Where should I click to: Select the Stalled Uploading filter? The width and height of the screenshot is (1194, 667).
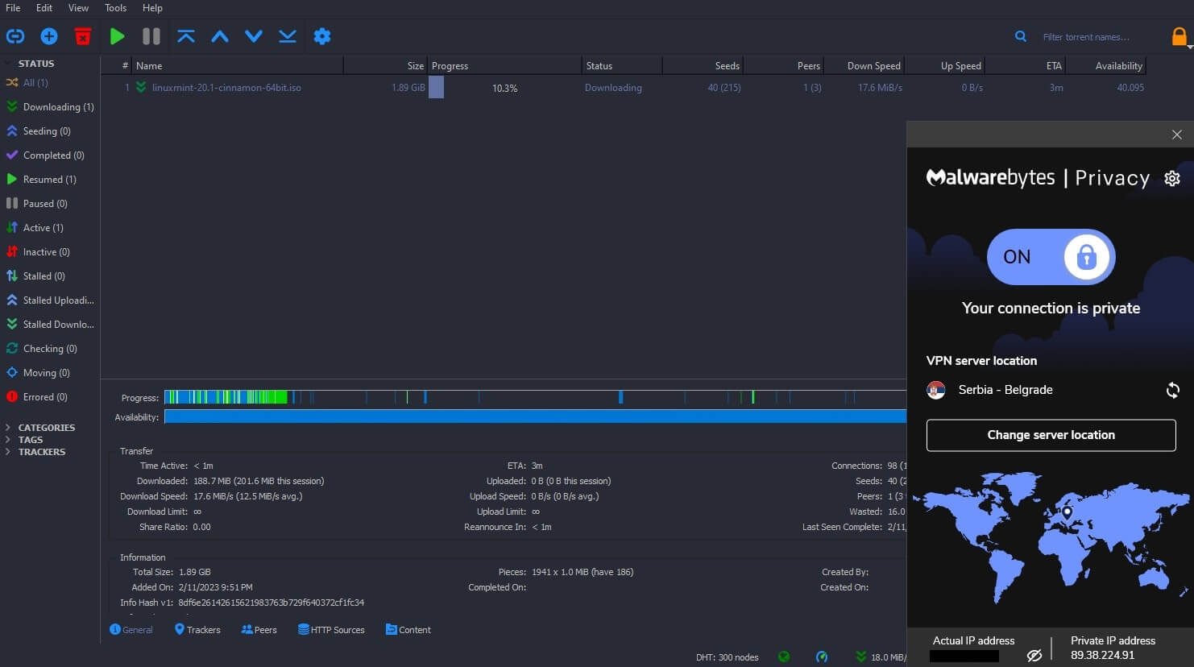50,300
